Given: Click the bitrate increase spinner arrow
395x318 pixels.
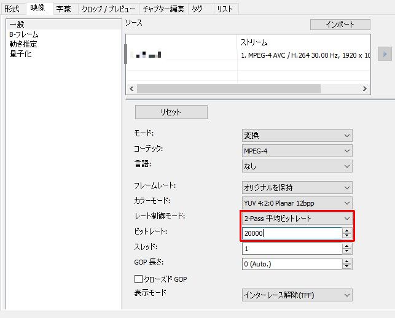Looking at the screenshot, I should (x=347, y=231).
